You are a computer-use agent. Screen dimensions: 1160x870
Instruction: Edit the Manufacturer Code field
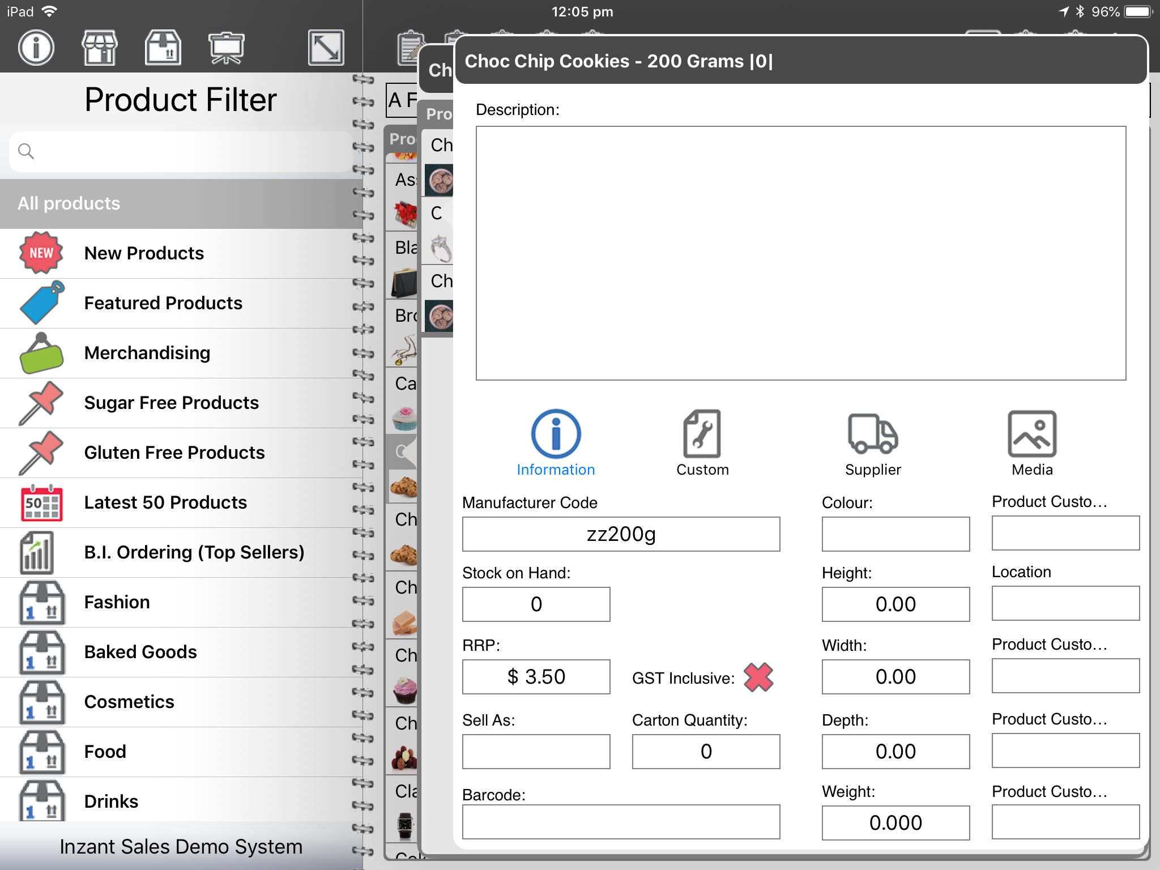621,534
